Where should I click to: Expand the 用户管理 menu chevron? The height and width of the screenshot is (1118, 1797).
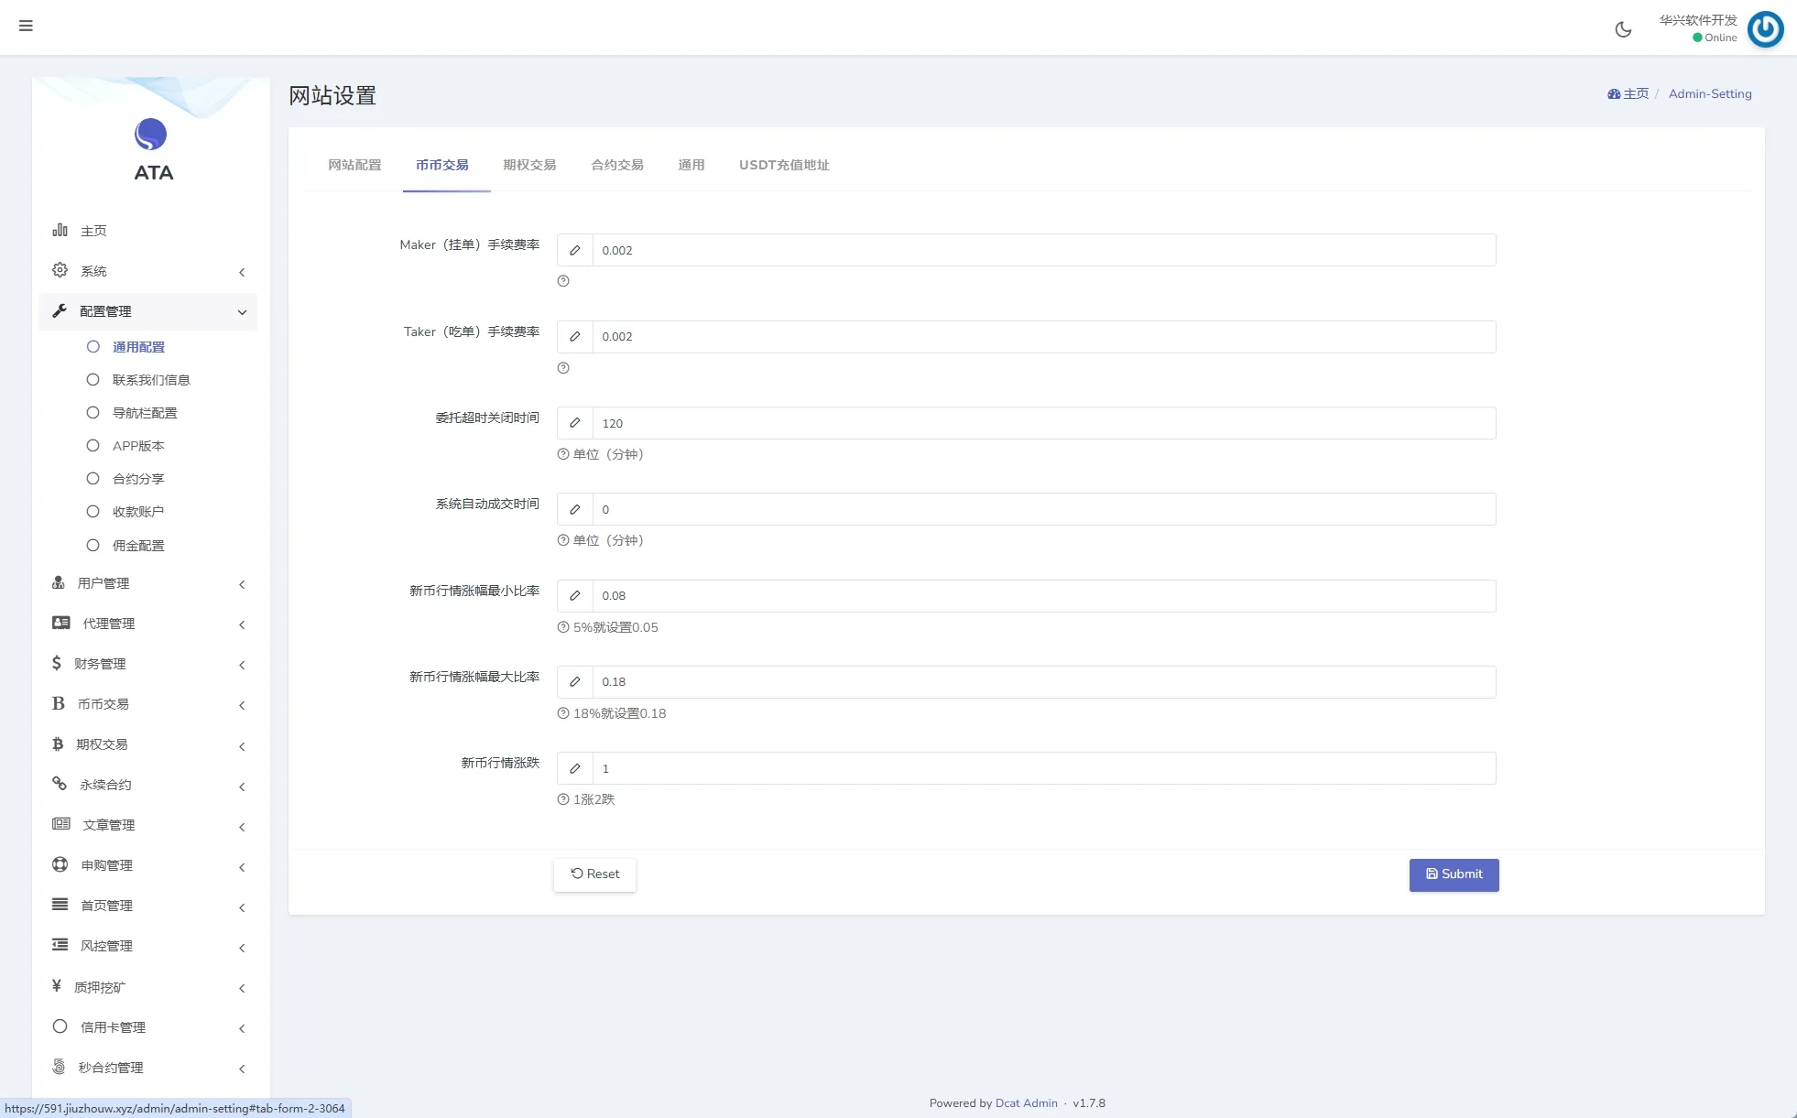(x=242, y=584)
